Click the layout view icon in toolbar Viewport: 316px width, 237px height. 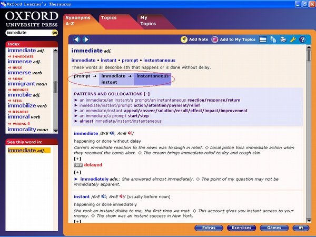263,39
